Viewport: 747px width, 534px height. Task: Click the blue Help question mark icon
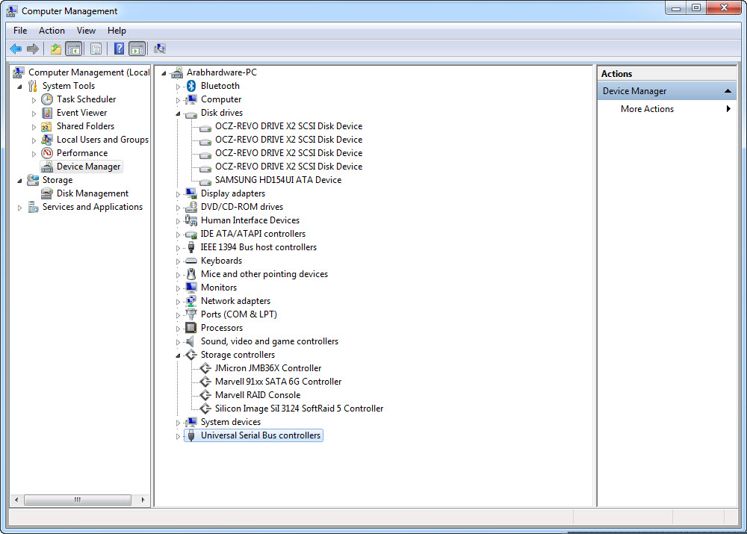[119, 49]
